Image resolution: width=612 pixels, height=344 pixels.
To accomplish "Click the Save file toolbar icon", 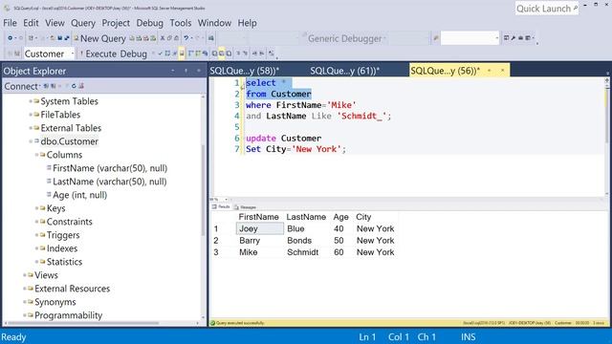I will 59,38.
